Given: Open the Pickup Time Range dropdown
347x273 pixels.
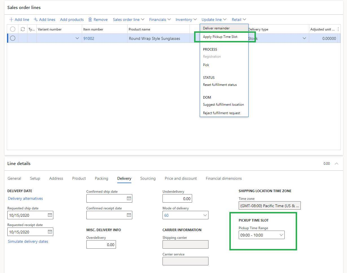Looking at the screenshot, I should (x=281, y=235).
